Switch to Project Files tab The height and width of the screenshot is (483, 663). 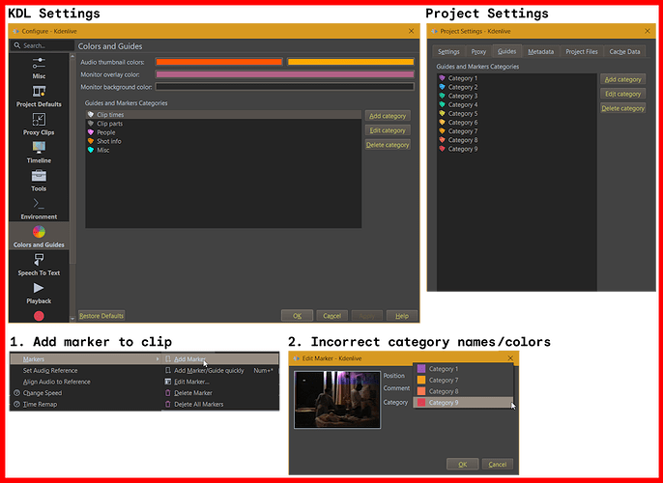(582, 51)
